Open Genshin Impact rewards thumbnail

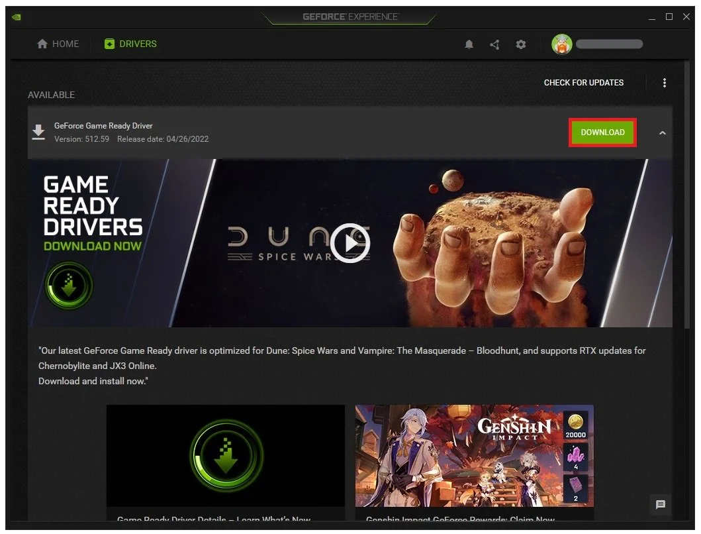(475, 456)
